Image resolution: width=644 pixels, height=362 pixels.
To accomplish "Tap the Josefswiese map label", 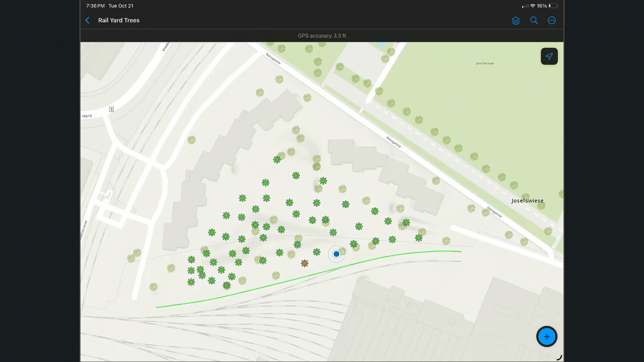I will (x=526, y=200).
